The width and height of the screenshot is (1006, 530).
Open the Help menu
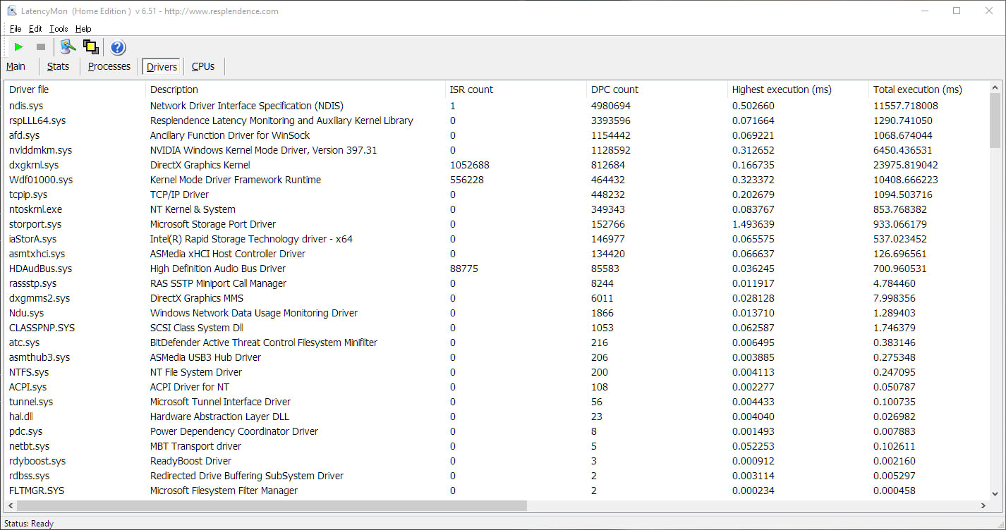[83, 29]
